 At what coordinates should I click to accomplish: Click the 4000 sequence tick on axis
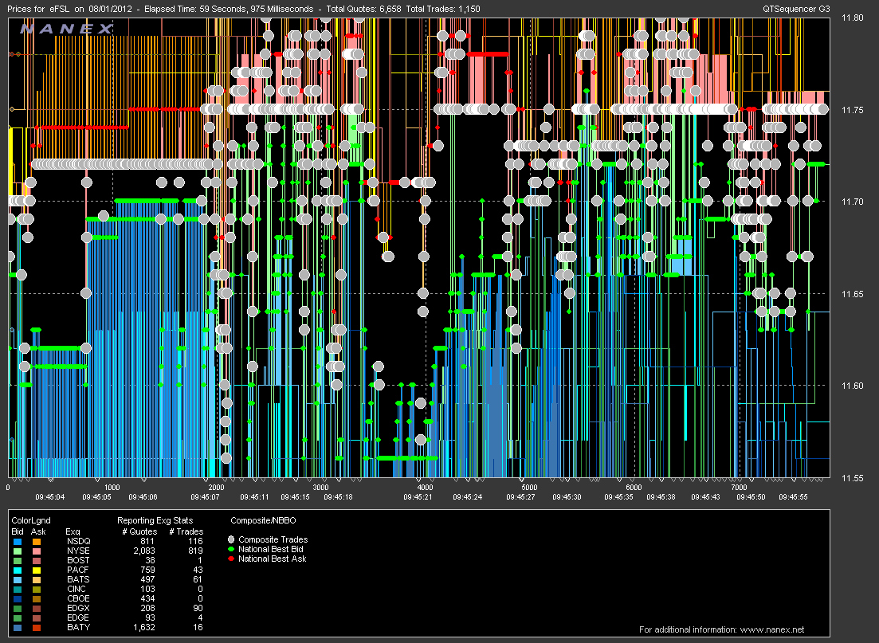coord(425,487)
